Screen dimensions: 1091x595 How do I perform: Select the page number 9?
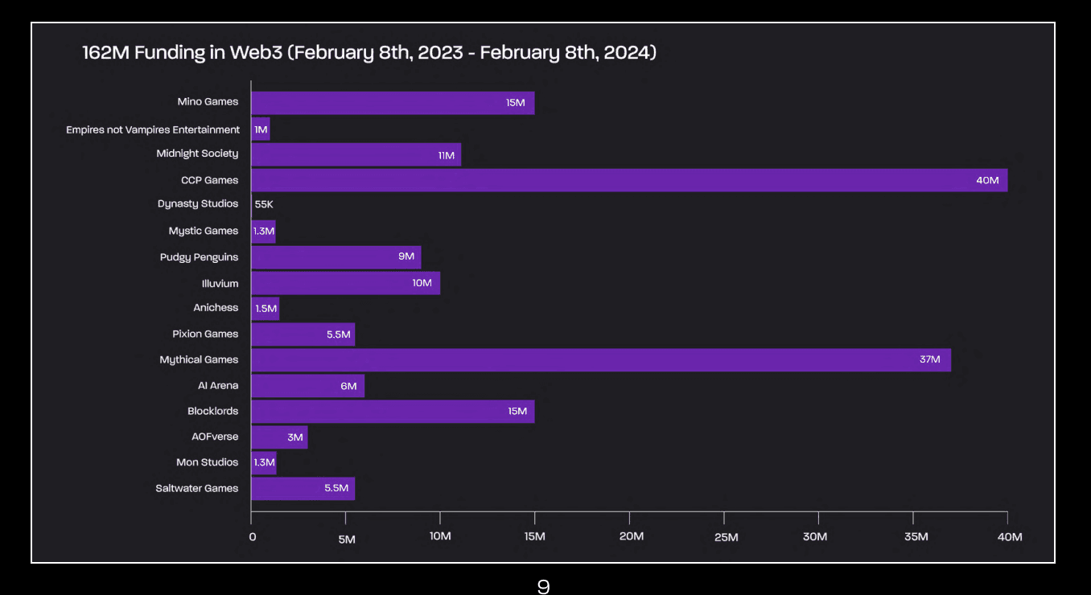point(544,587)
